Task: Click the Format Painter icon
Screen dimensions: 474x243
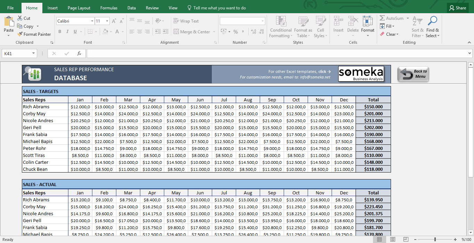Action: 20,34
